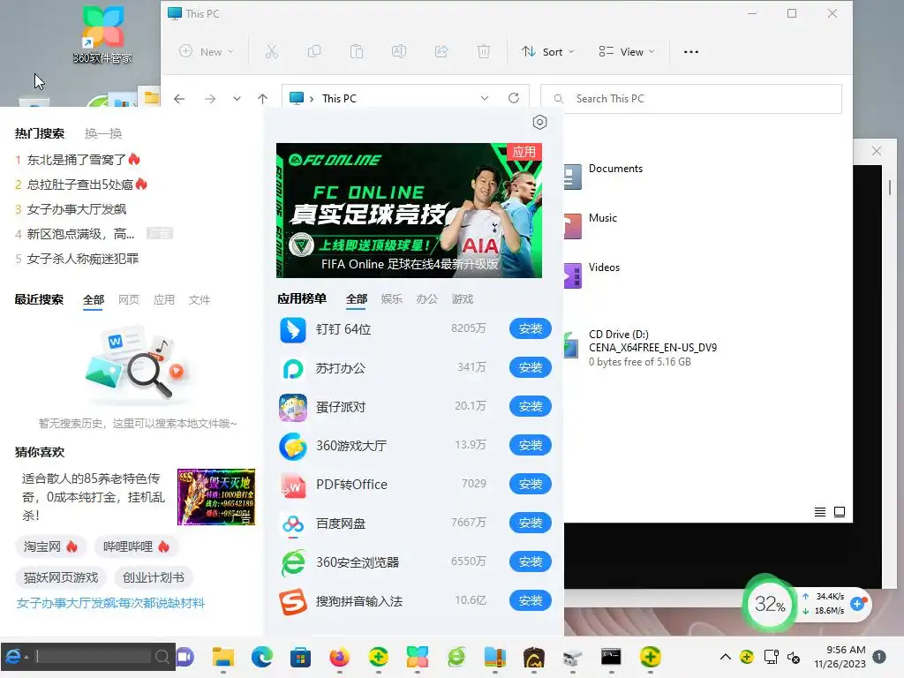Open the View dropdown menu

click(627, 52)
